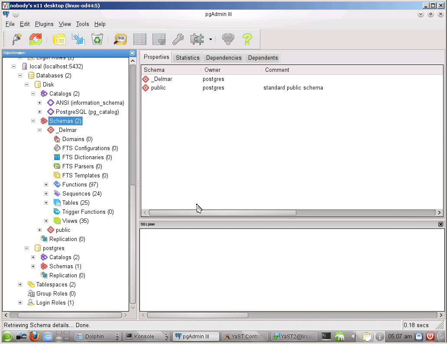Expand the Functions (97) node
This screenshot has width=447, height=344.
(46, 184)
